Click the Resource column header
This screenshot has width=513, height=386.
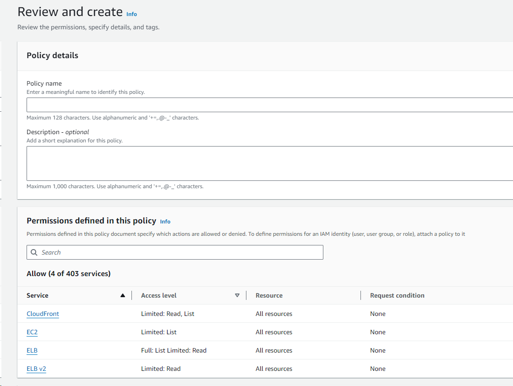pyautogui.click(x=269, y=295)
